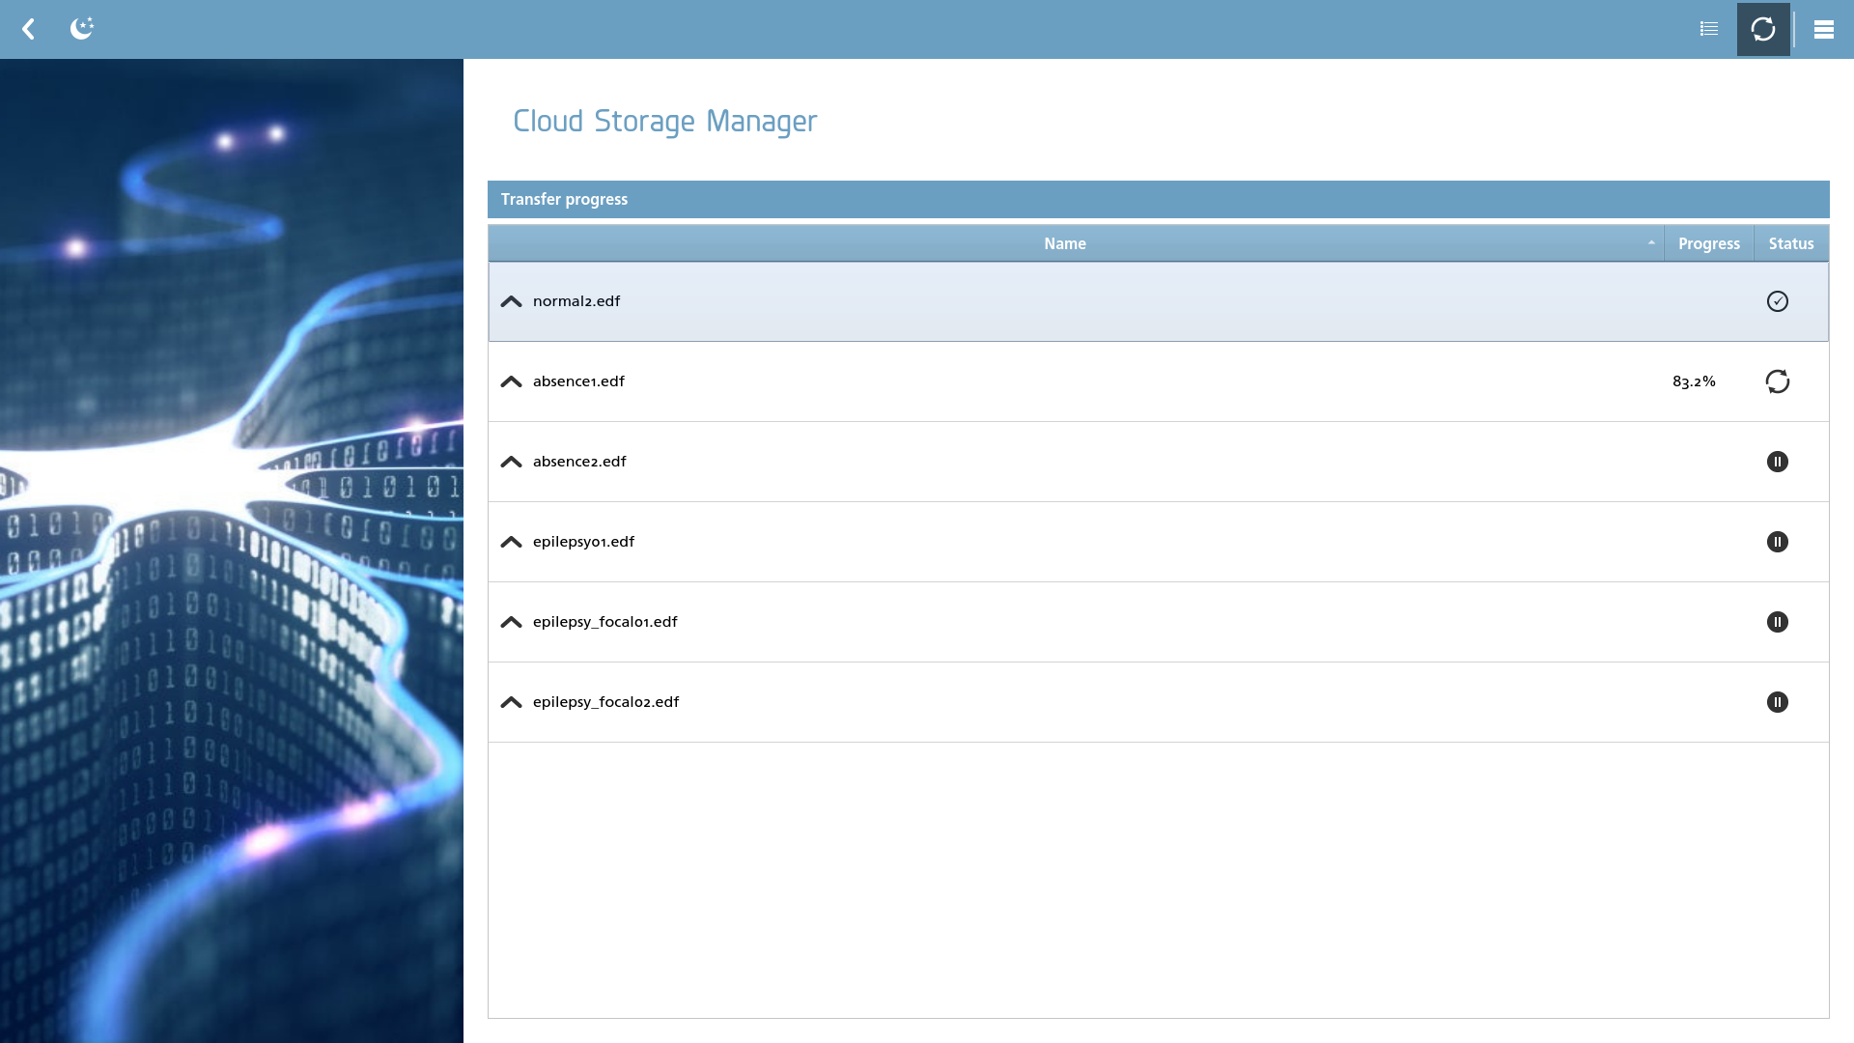Open the hamburger menu
The width and height of the screenshot is (1854, 1043).
pyautogui.click(x=1824, y=30)
